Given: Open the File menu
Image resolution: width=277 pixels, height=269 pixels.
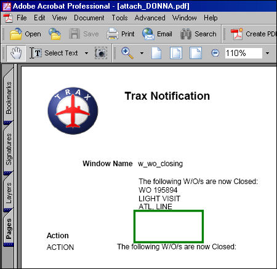Looking at the screenshot, I should pos(22,18).
